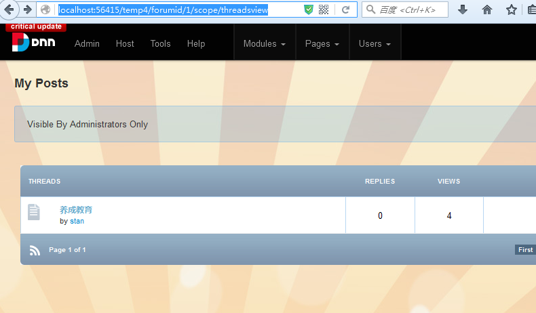Click the green shield security icon

[308, 9]
